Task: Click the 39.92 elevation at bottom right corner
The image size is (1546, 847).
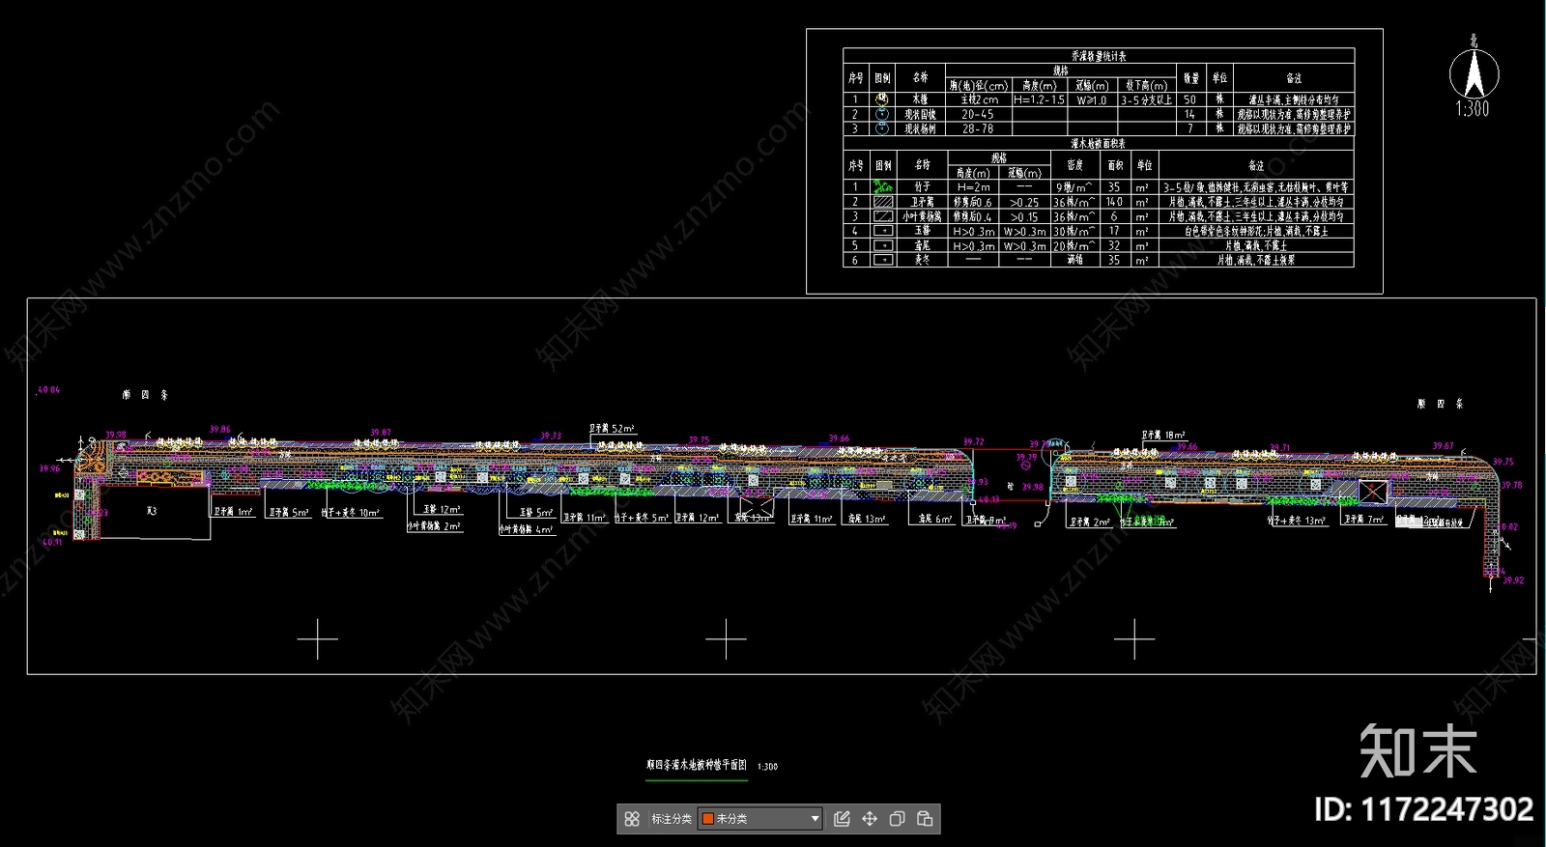Action: coord(1513,580)
